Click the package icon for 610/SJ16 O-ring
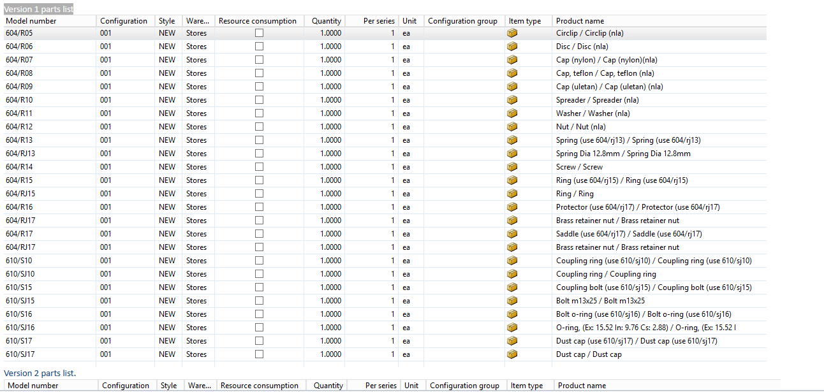The image size is (824, 392). point(512,327)
